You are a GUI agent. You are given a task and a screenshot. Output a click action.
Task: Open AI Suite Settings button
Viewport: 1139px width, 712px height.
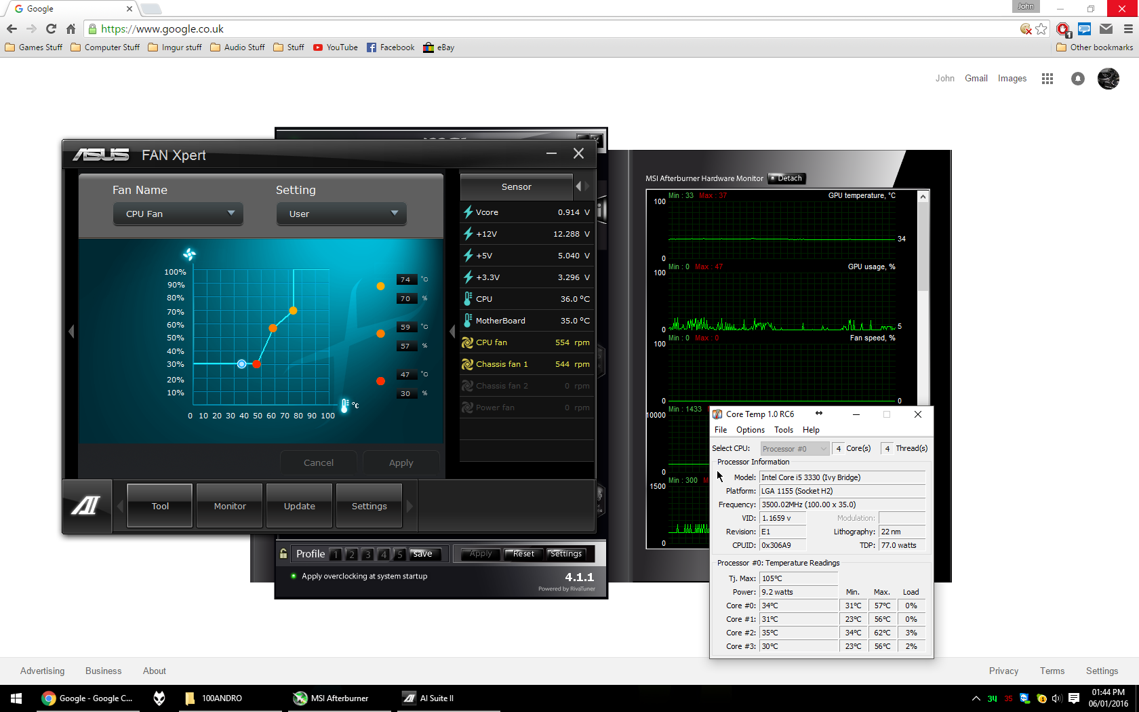coord(369,506)
